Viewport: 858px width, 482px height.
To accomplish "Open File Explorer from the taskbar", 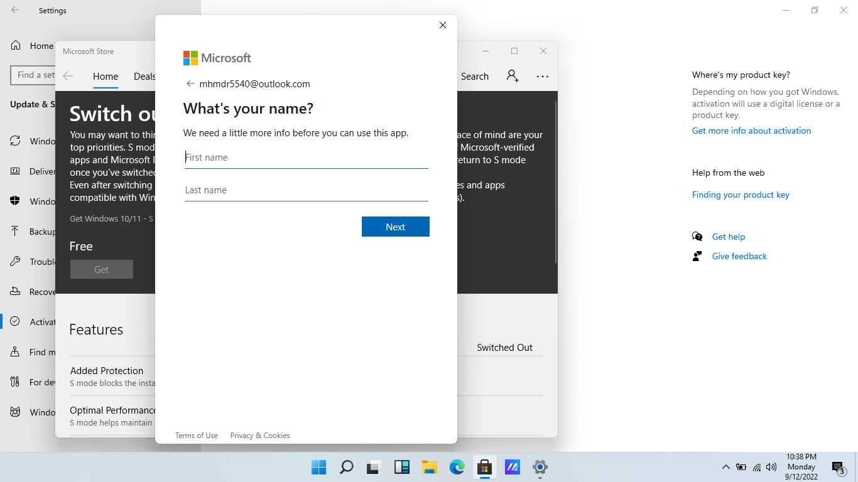I will tap(429, 467).
